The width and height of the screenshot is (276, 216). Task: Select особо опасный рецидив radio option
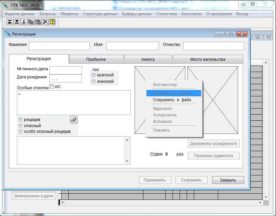(21, 131)
